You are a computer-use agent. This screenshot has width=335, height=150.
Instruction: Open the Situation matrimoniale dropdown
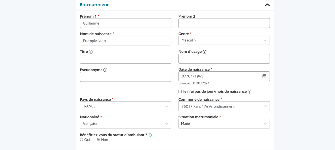(224, 124)
